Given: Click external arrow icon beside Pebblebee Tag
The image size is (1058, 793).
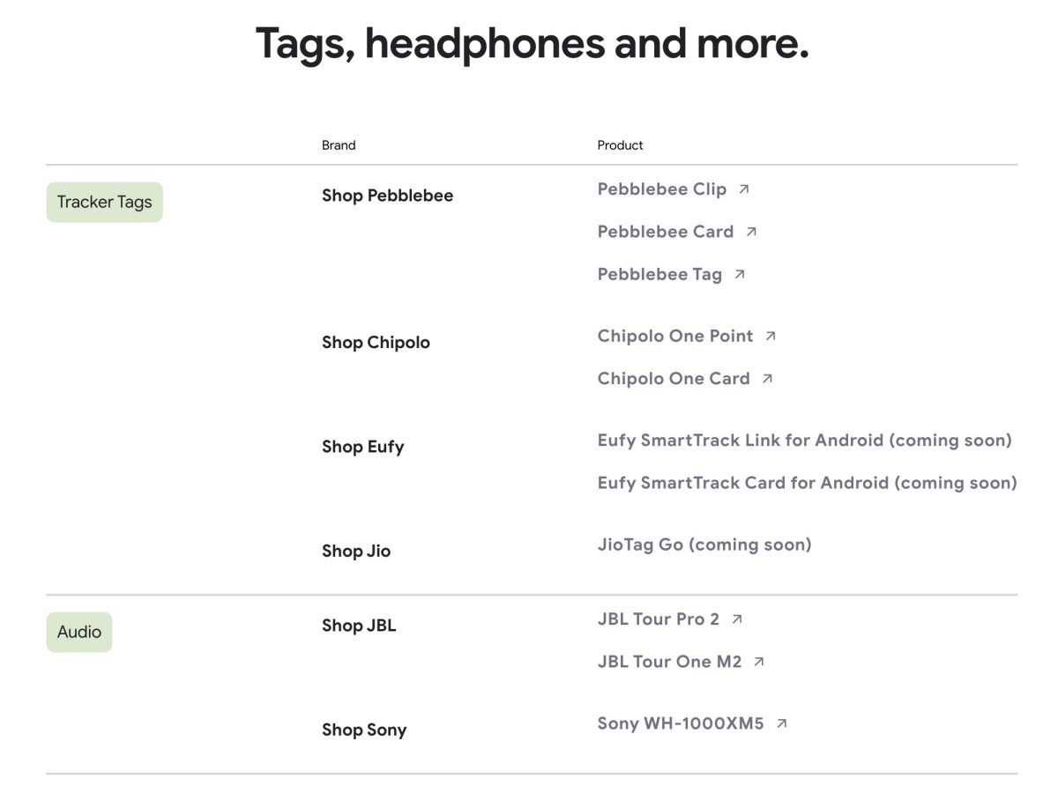Looking at the screenshot, I should click(740, 274).
